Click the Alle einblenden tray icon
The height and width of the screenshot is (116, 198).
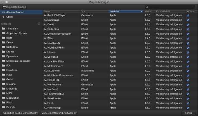[x=3, y=12]
